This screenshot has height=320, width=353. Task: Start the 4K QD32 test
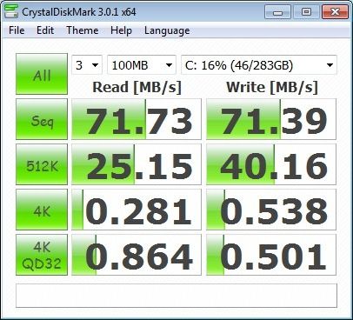point(42,255)
